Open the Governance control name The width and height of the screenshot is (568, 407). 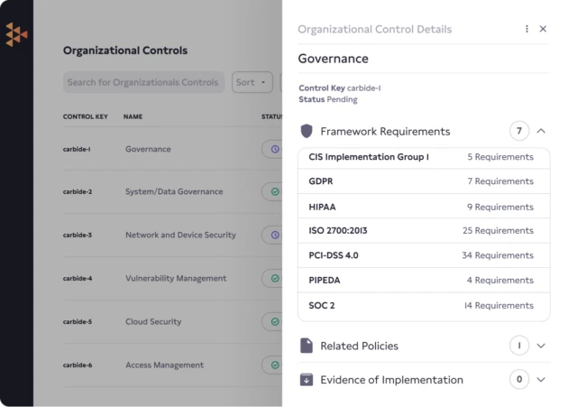[x=148, y=149]
